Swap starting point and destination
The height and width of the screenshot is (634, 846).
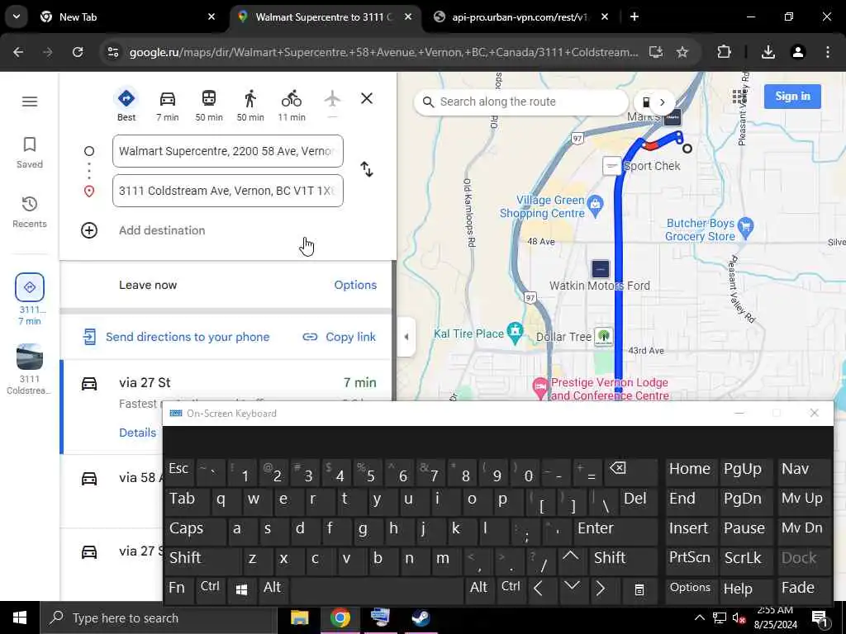coord(367,169)
